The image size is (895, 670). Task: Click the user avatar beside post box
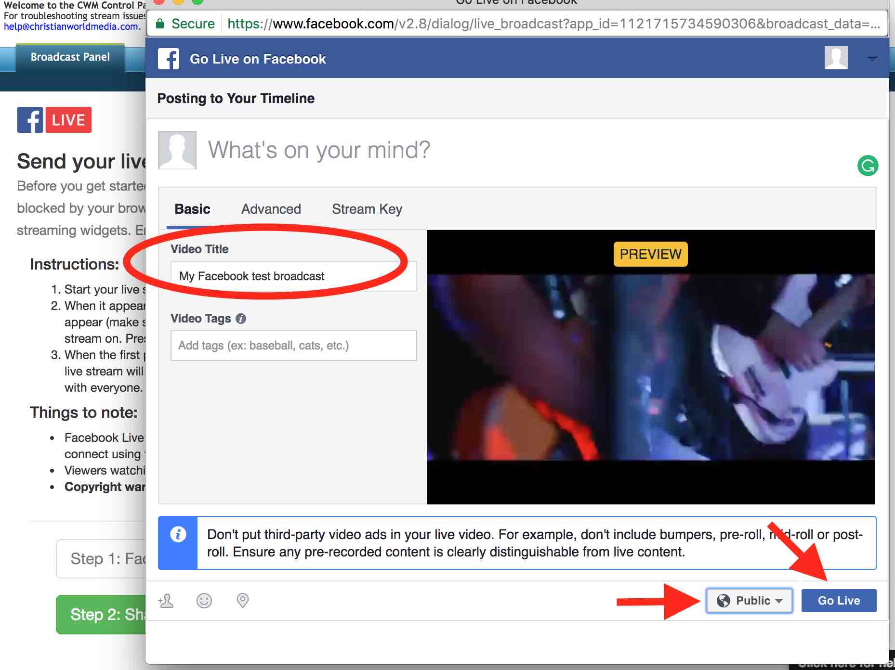[x=177, y=150]
